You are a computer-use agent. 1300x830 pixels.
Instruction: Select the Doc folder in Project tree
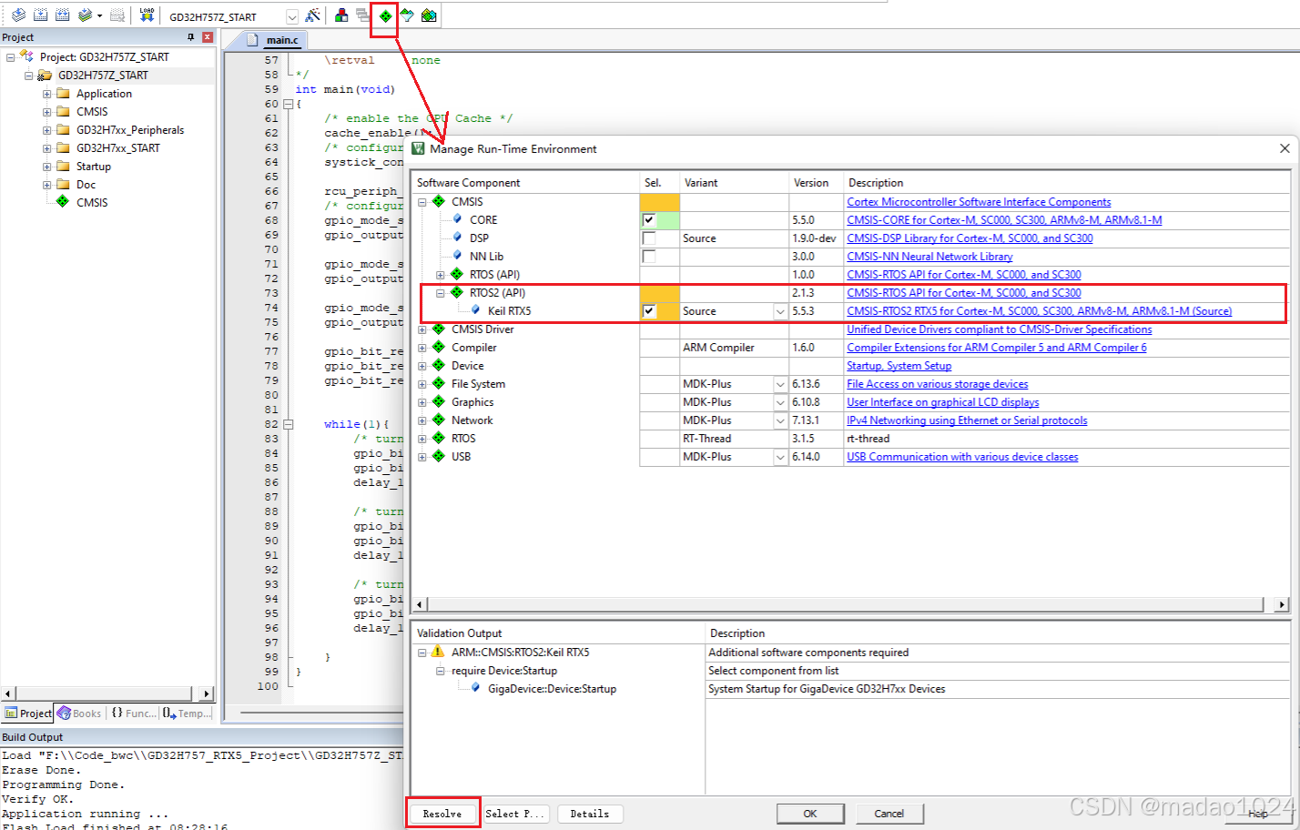[x=86, y=185]
